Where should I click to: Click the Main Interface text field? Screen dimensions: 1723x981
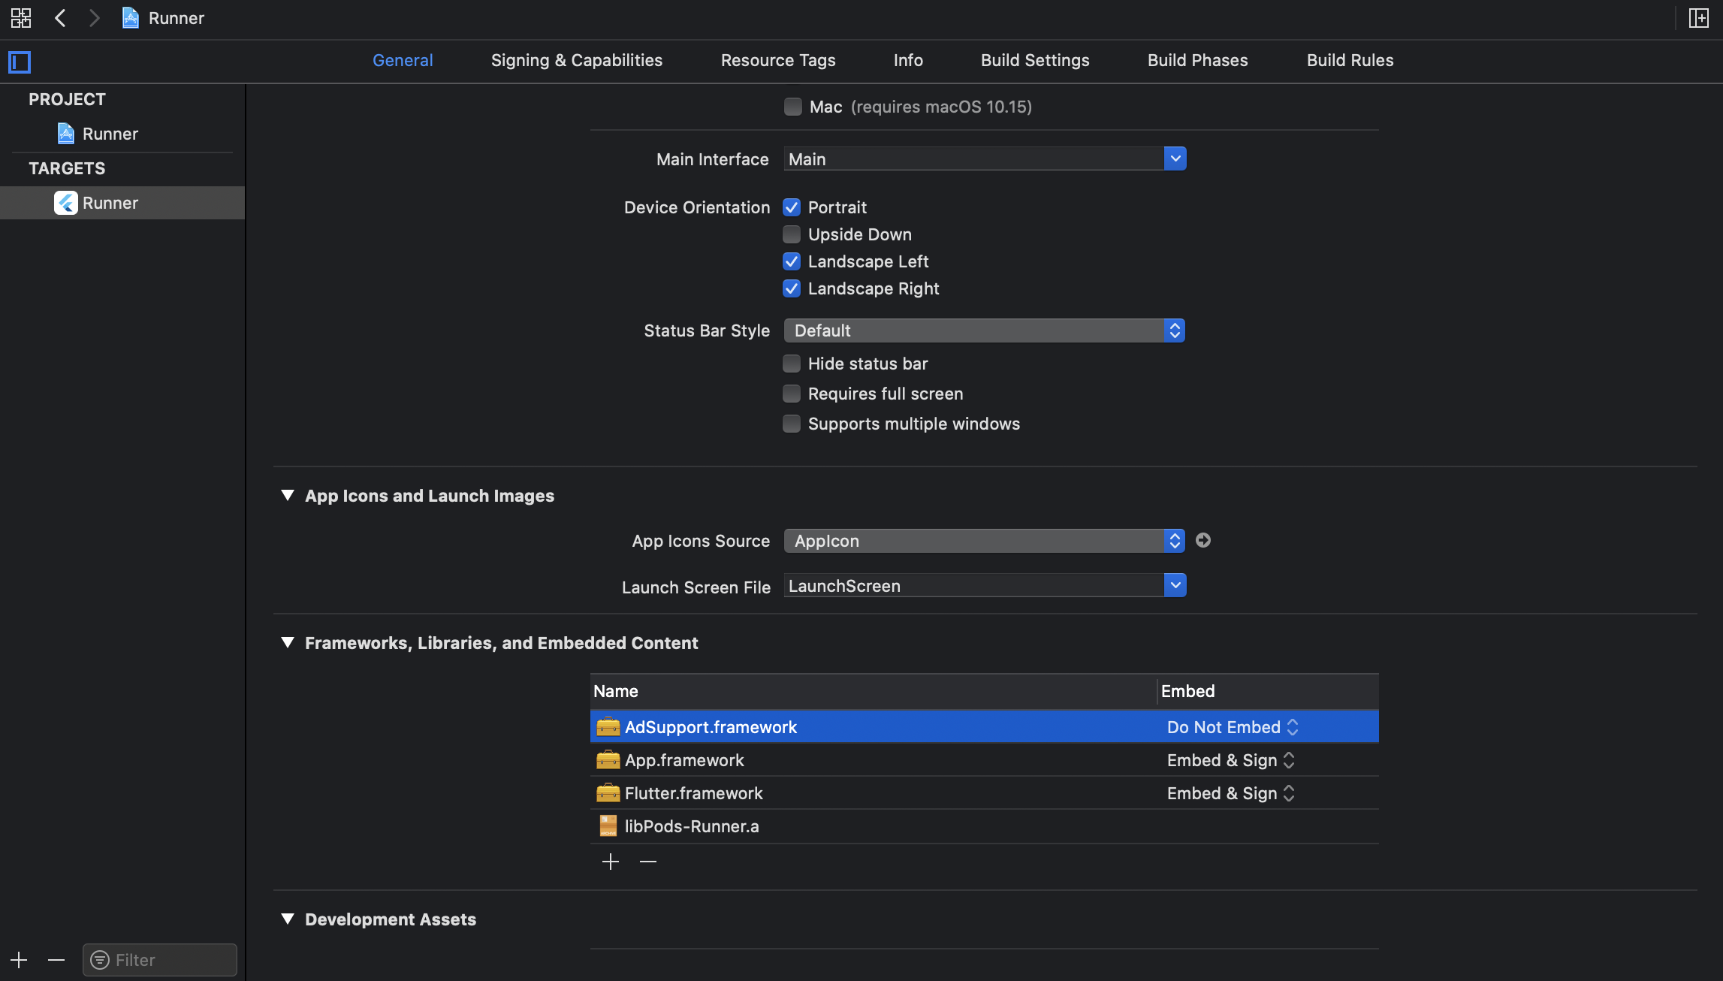click(x=974, y=158)
